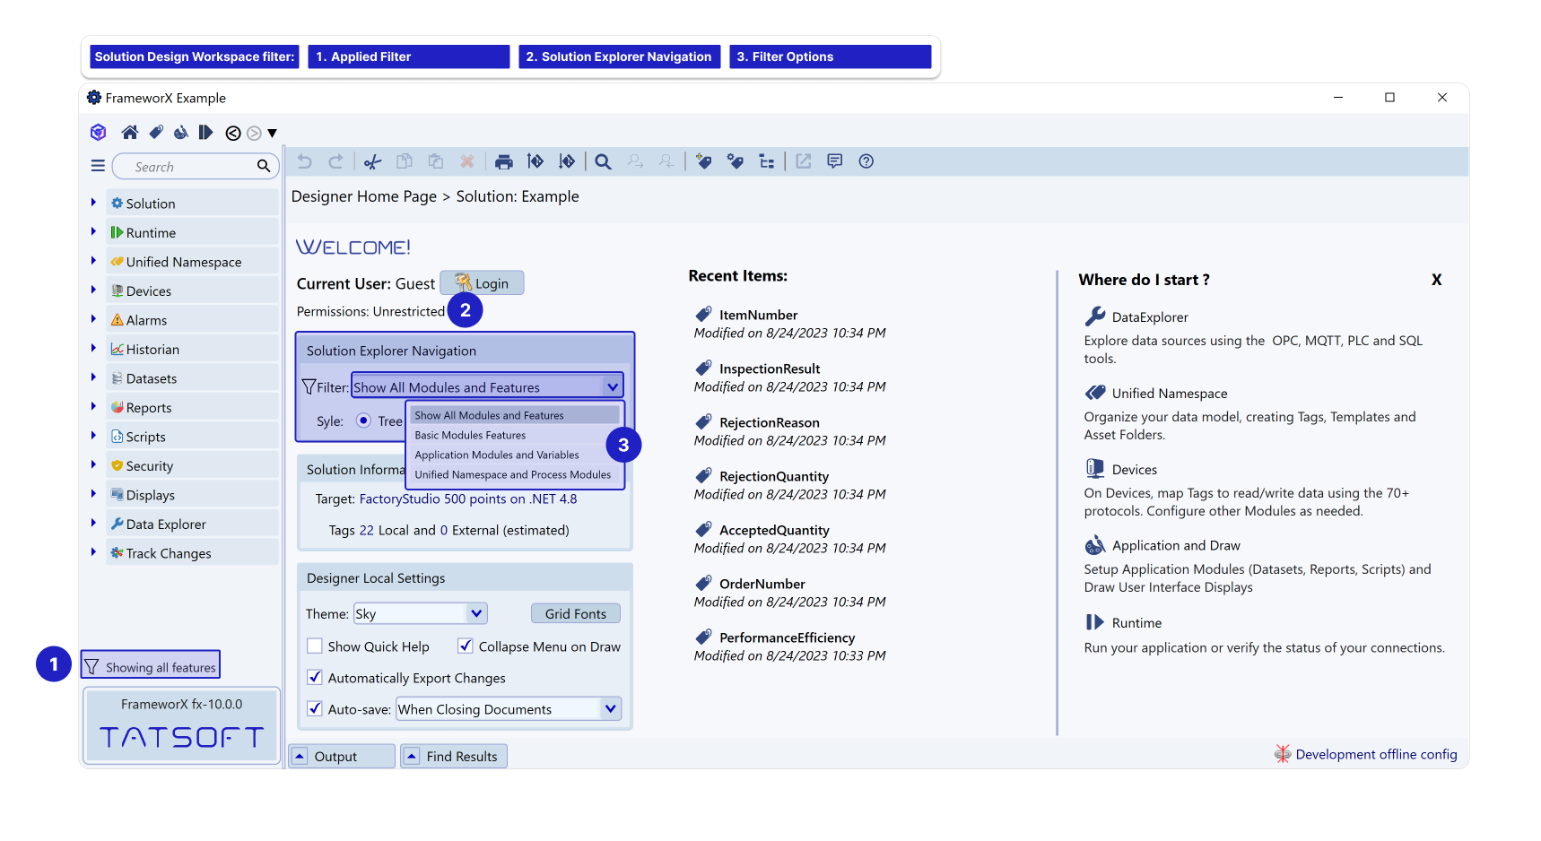Image resolution: width=1541 pixels, height=841 pixels.
Task: Enable the Show Quick Help checkbox
Action: pos(315,646)
